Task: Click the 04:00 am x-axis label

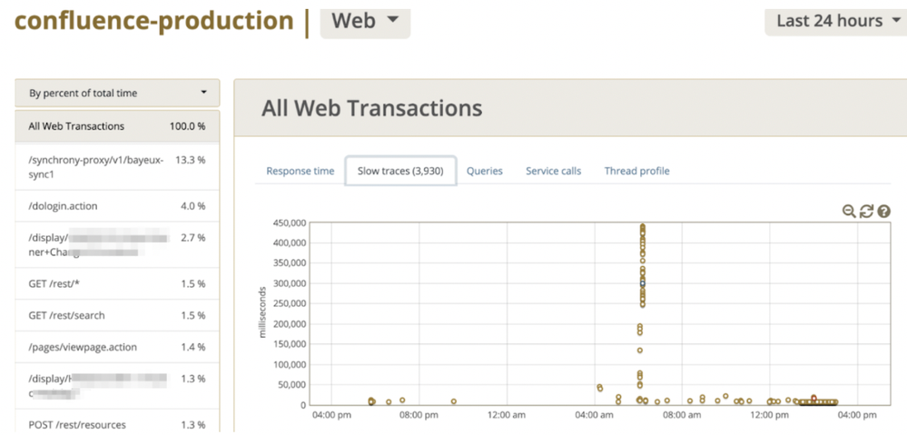Action: click(595, 415)
